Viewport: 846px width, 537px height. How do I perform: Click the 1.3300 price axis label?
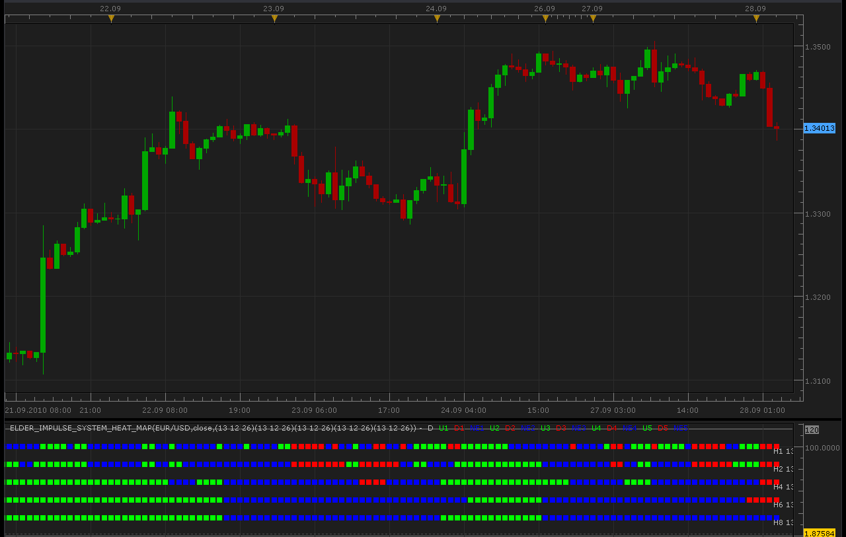pyautogui.click(x=818, y=214)
